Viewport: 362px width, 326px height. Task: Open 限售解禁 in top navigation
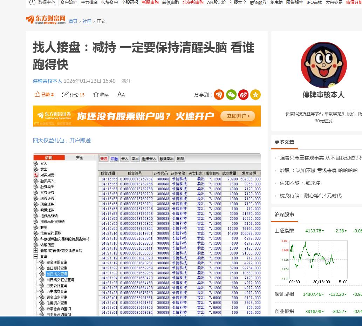[294, 2]
